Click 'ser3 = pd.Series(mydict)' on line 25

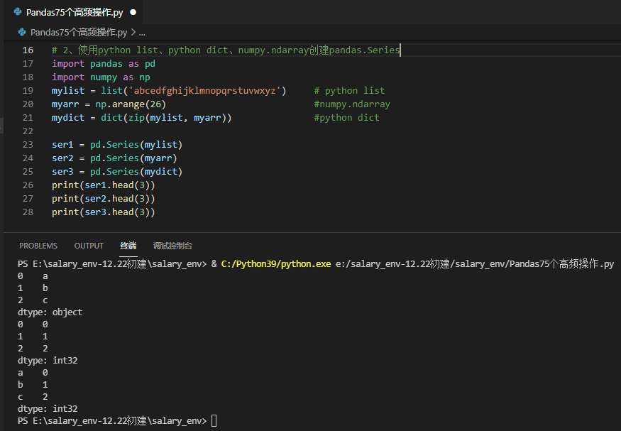117,172
